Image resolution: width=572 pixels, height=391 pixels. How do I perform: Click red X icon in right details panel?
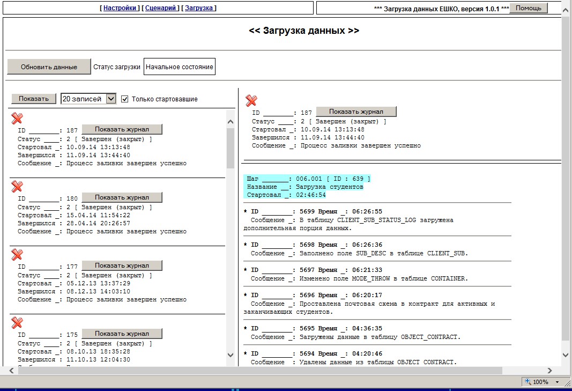click(251, 100)
